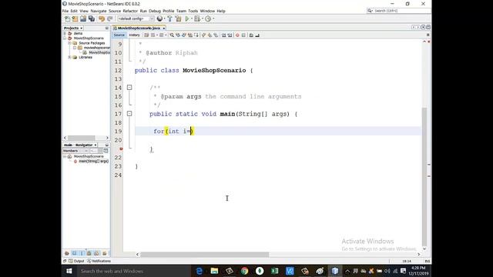Click the Uncomment icon at editor toolbar end
Viewport: 493px width, 277px height.
(x=257, y=35)
